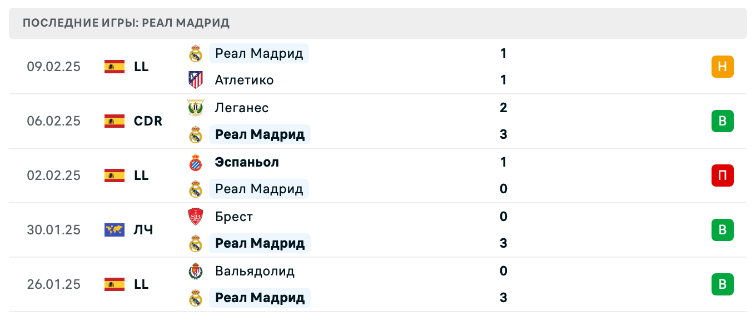This screenshot has height=321, width=756.
Task: Click the Brest club crest icon
Action: pyautogui.click(x=196, y=217)
